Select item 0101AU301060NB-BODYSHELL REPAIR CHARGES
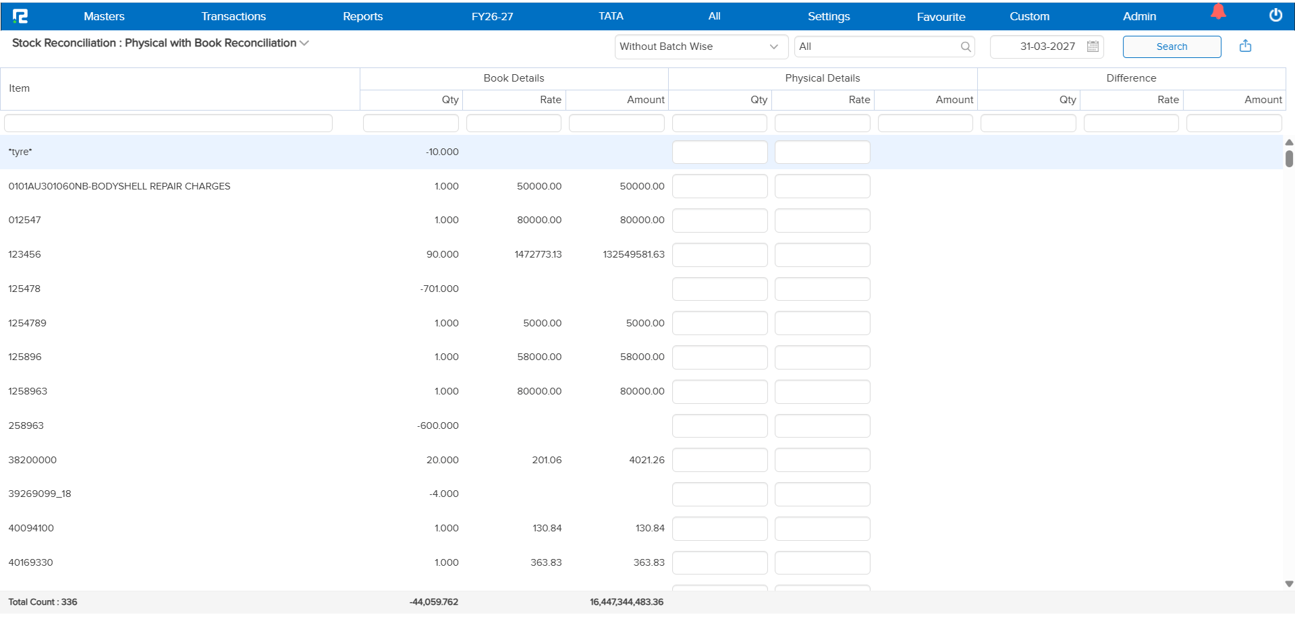 point(119,186)
